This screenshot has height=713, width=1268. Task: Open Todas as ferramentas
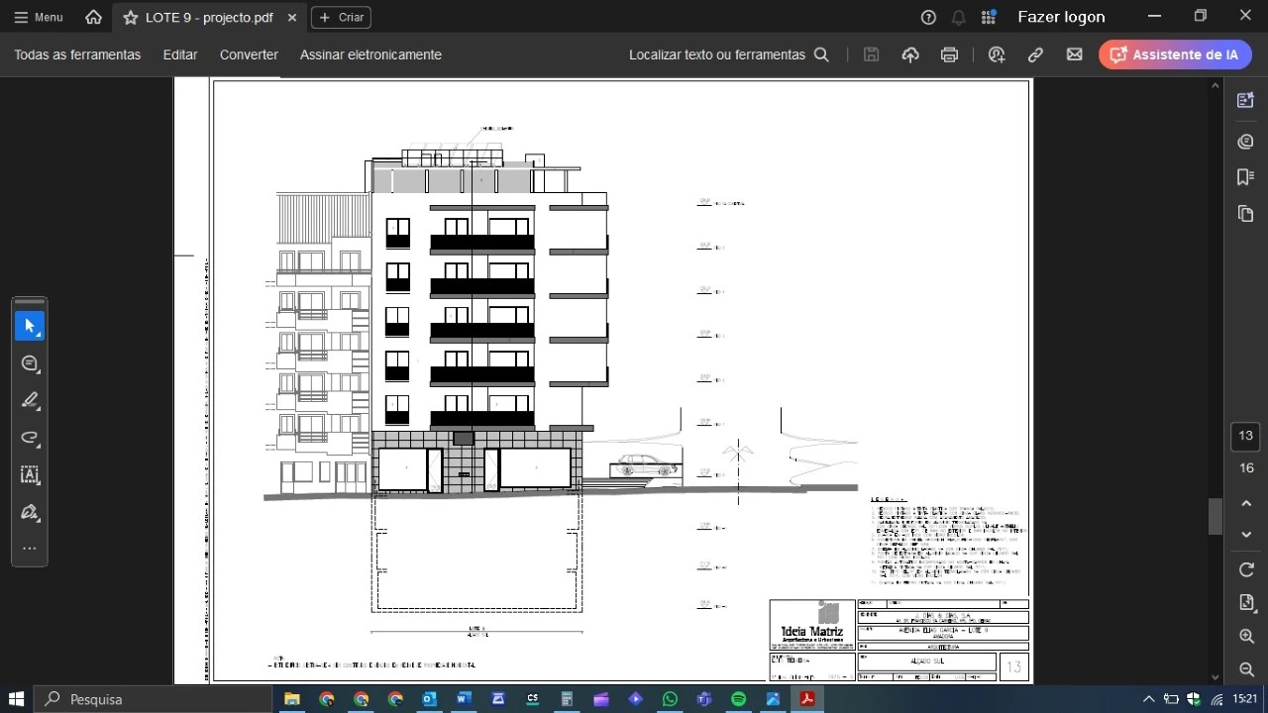pos(77,55)
